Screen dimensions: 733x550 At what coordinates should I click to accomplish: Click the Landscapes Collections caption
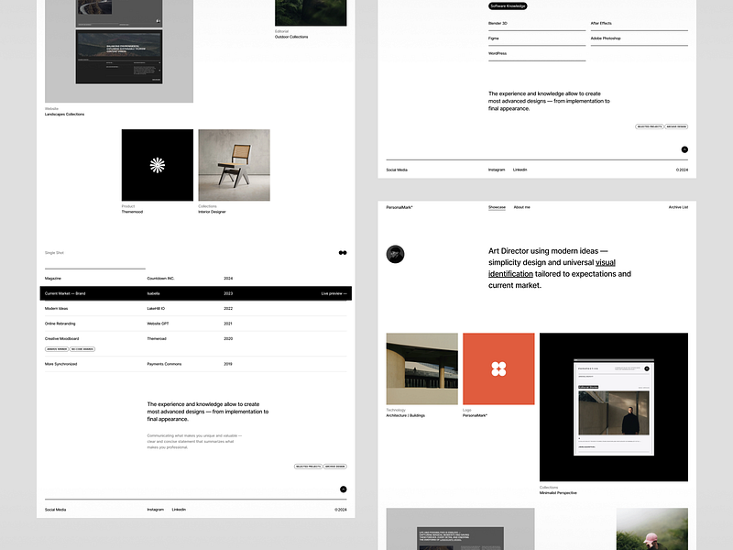tap(64, 114)
